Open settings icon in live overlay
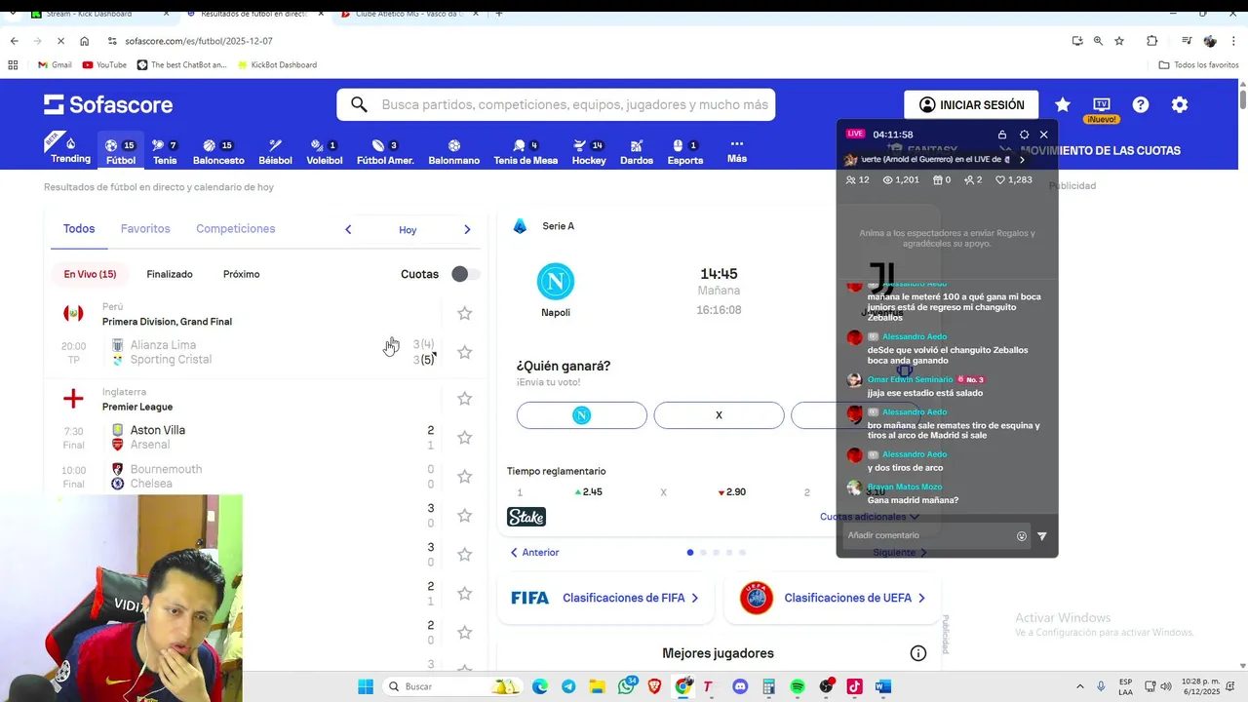This screenshot has height=702, width=1248. click(1024, 135)
